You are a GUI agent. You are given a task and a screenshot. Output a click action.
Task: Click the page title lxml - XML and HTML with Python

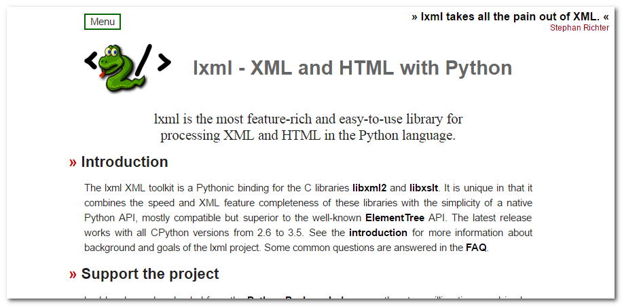point(352,68)
